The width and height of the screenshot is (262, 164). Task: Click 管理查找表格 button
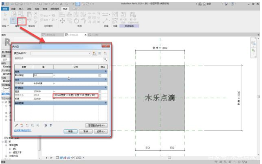(x=96, y=125)
